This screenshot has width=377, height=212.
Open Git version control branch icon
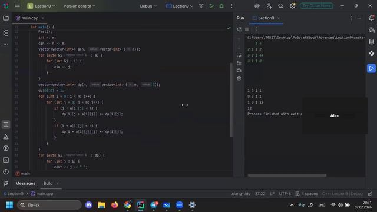(6, 183)
